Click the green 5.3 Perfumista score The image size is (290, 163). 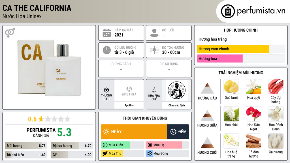64,132
